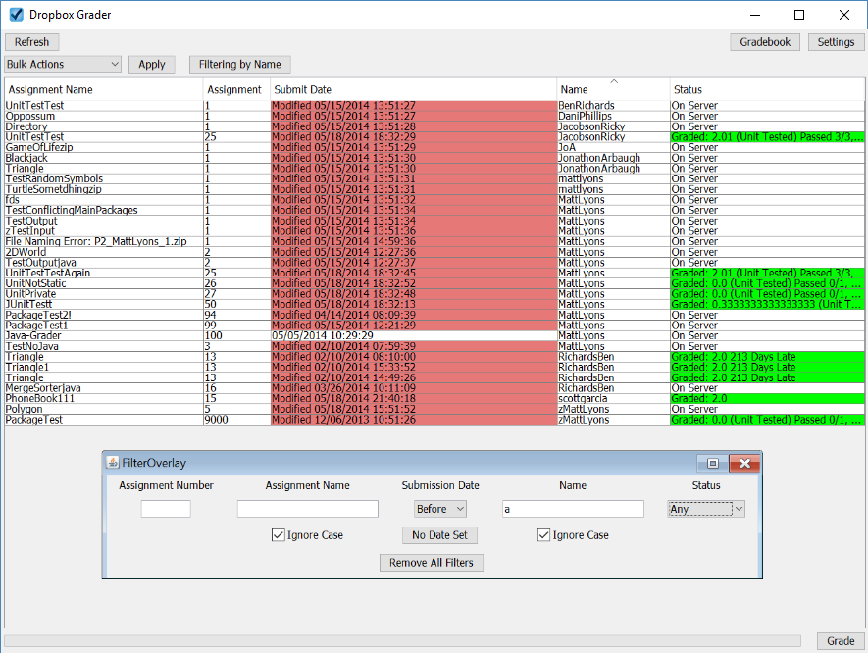
Task: Sort by Assignment column header
Action: click(236, 89)
